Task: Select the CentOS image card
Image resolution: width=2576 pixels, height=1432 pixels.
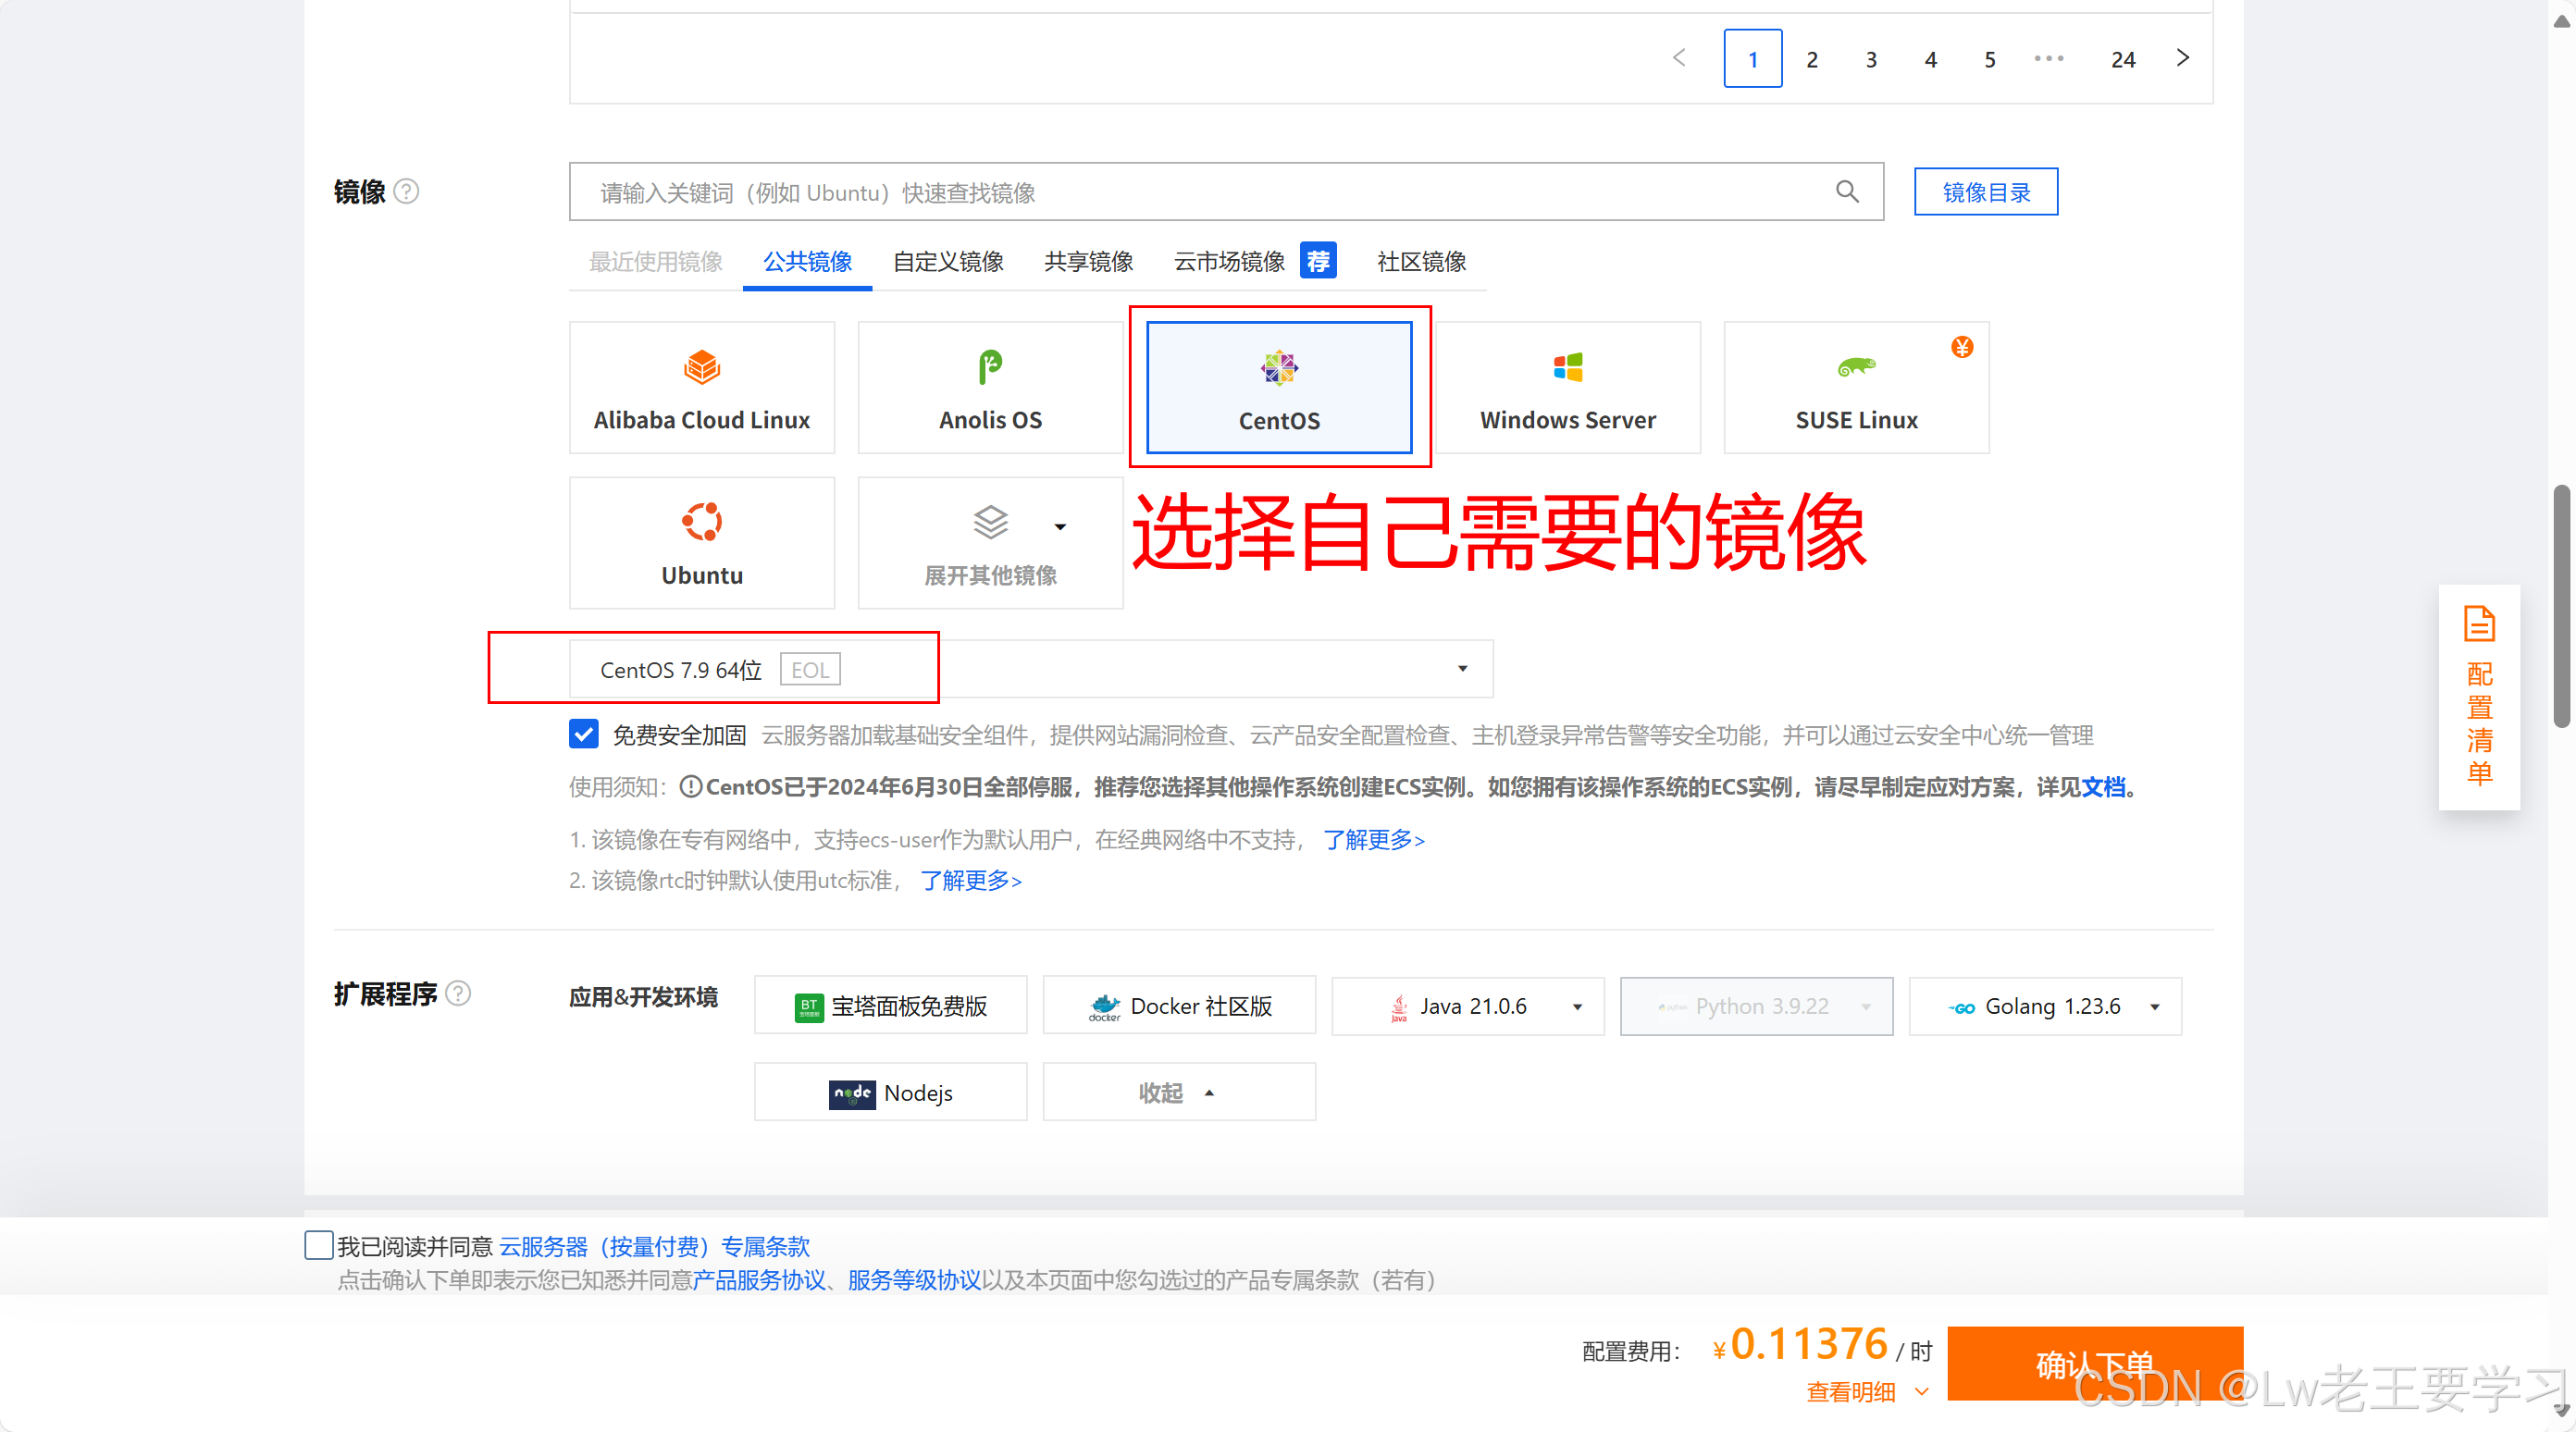Action: pos(1279,387)
